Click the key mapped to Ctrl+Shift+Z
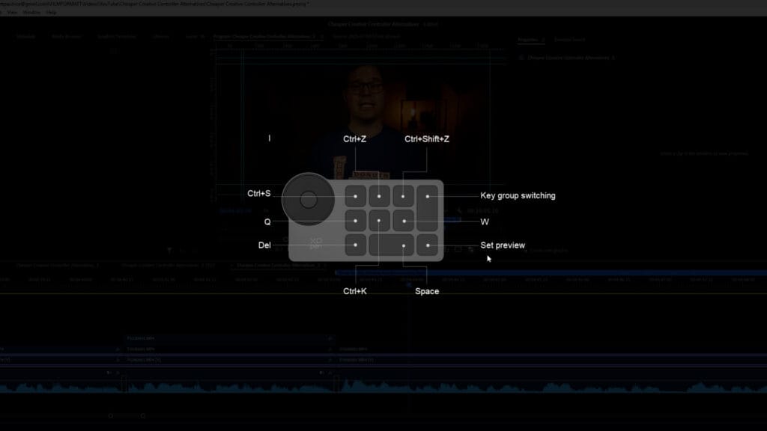Screen dimensions: 767x431 [x=403, y=196]
